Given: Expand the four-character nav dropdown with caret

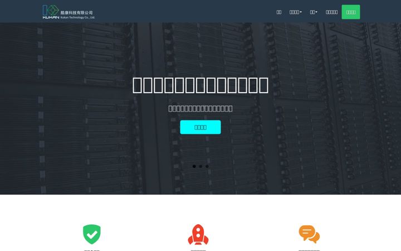Looking at the screenshot, I should tap(296, 12).
